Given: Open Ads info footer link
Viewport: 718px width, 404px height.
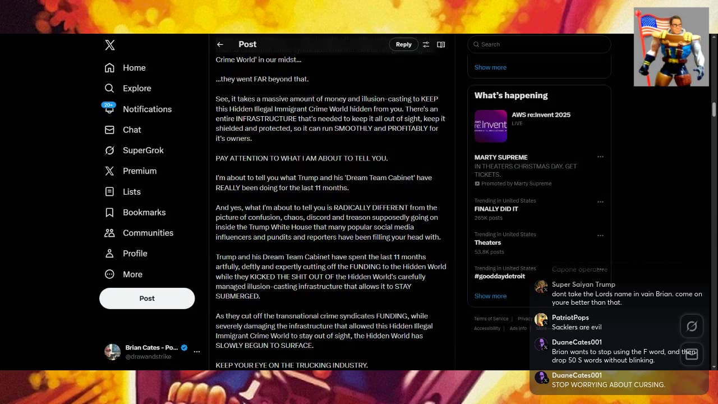Looking at the screenshot, I should pos(518,328).
